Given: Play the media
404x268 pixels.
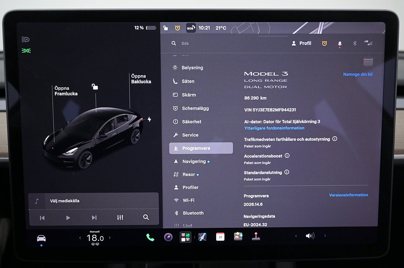Looking at the screenshot, I should (x=68, y=218).
